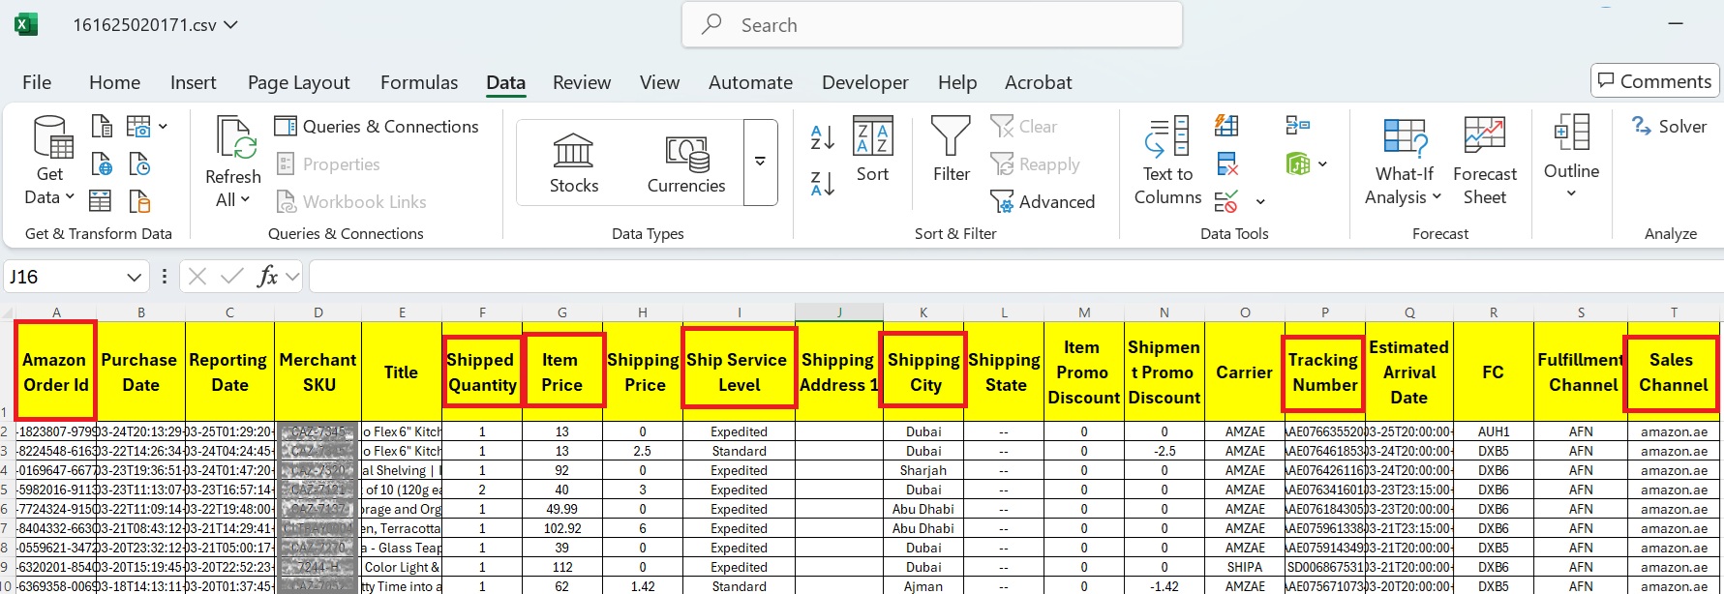This screenshot has width=1724, height=594.
Task: Click the formula bar input
Action: (x=1014, y=277)
